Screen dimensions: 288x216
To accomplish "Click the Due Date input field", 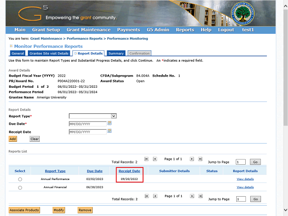I will coord(87,124).
